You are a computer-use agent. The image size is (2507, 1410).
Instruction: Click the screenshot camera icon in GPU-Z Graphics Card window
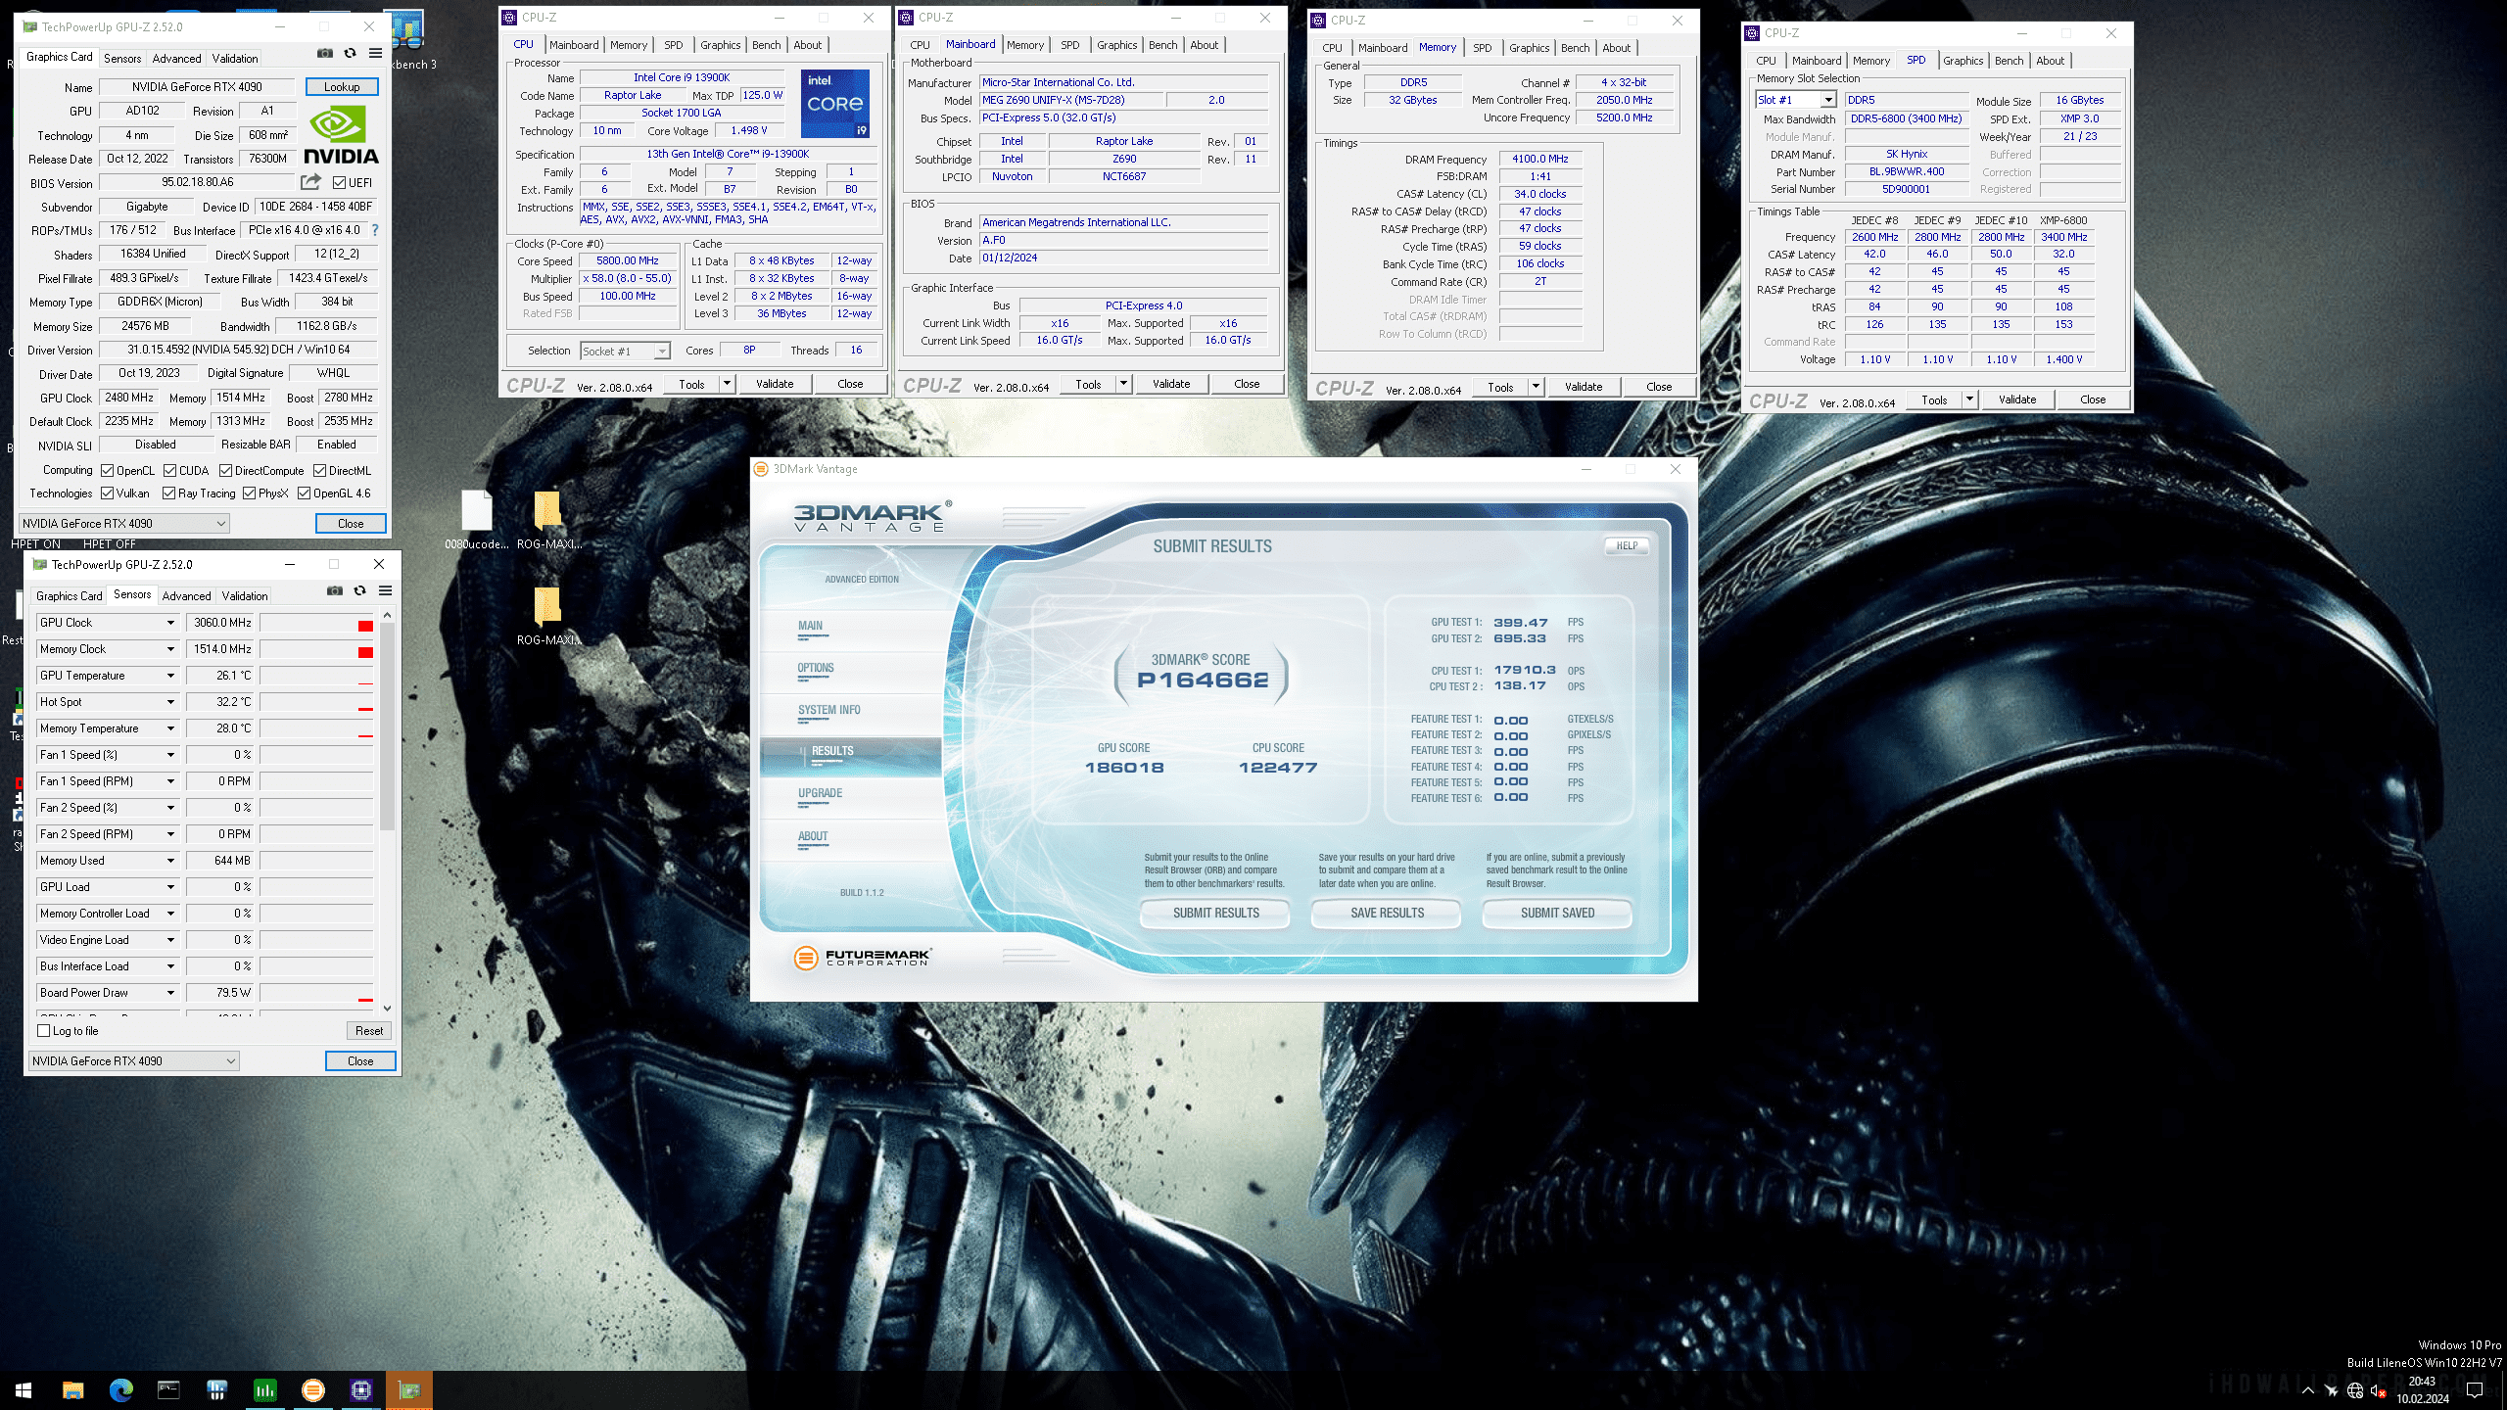coord(325,54)
